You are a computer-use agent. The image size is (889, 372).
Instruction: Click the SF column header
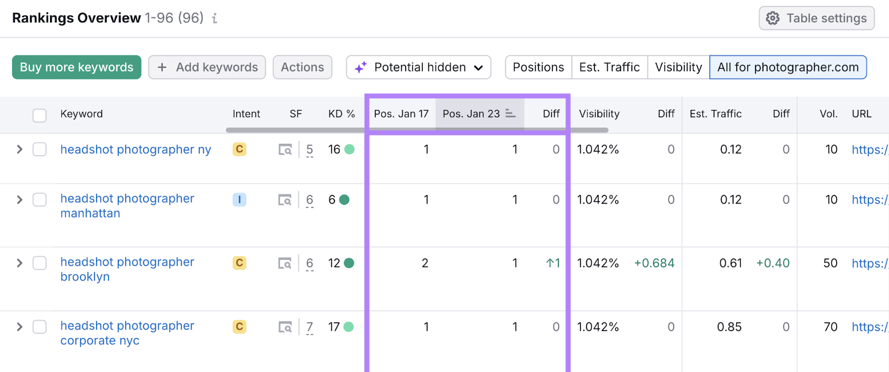pos(296,114)
